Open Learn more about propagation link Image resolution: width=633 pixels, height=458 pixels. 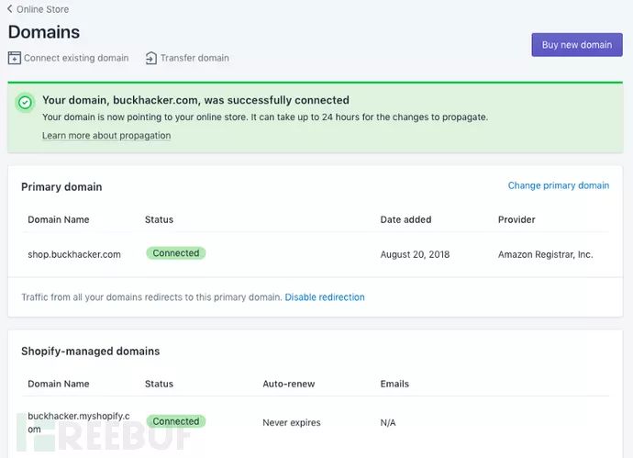106,136
